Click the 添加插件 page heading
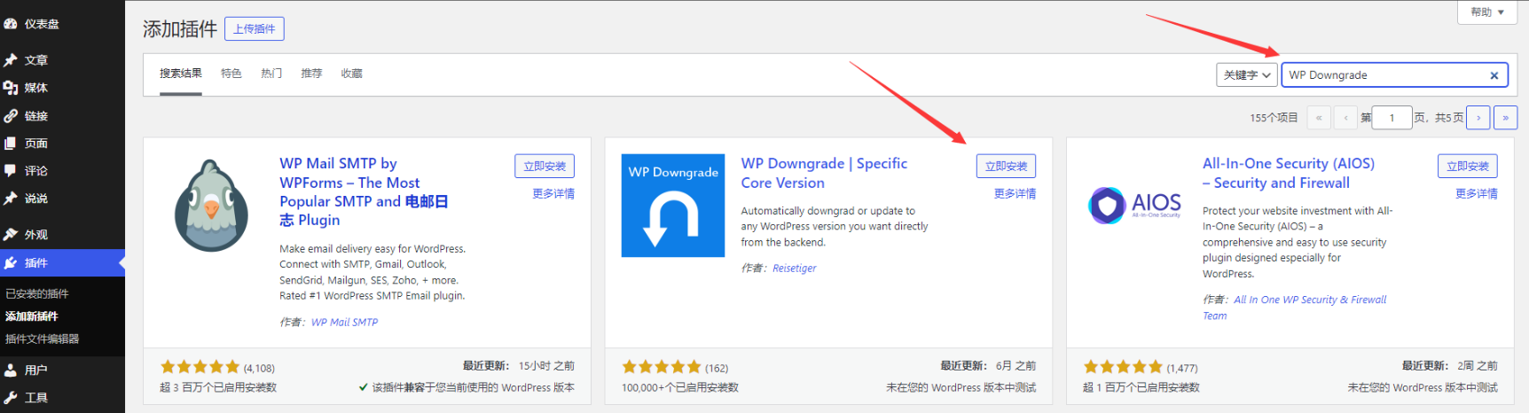The width and height of the screenshot is (1529, 413). click(180, 29)
